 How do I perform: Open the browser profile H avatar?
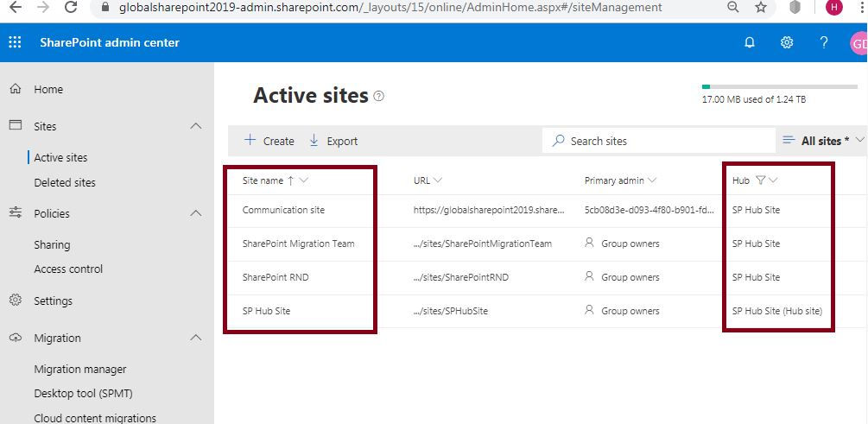click(833, 7)
